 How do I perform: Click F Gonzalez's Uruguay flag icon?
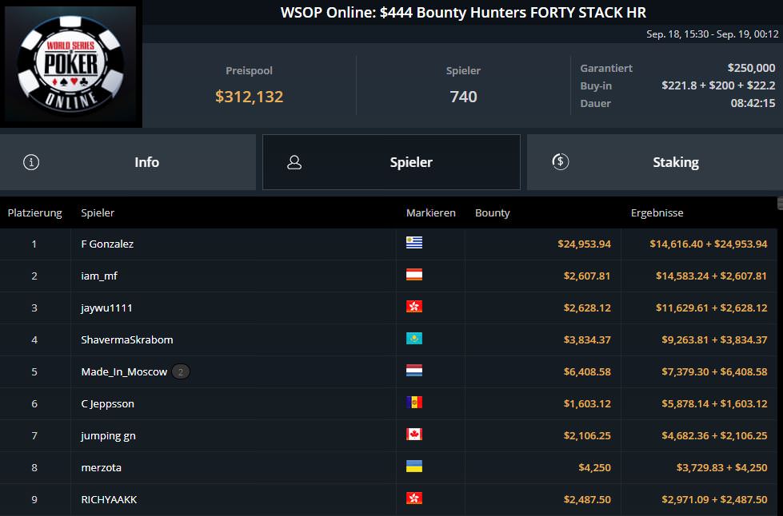(414, 243)
